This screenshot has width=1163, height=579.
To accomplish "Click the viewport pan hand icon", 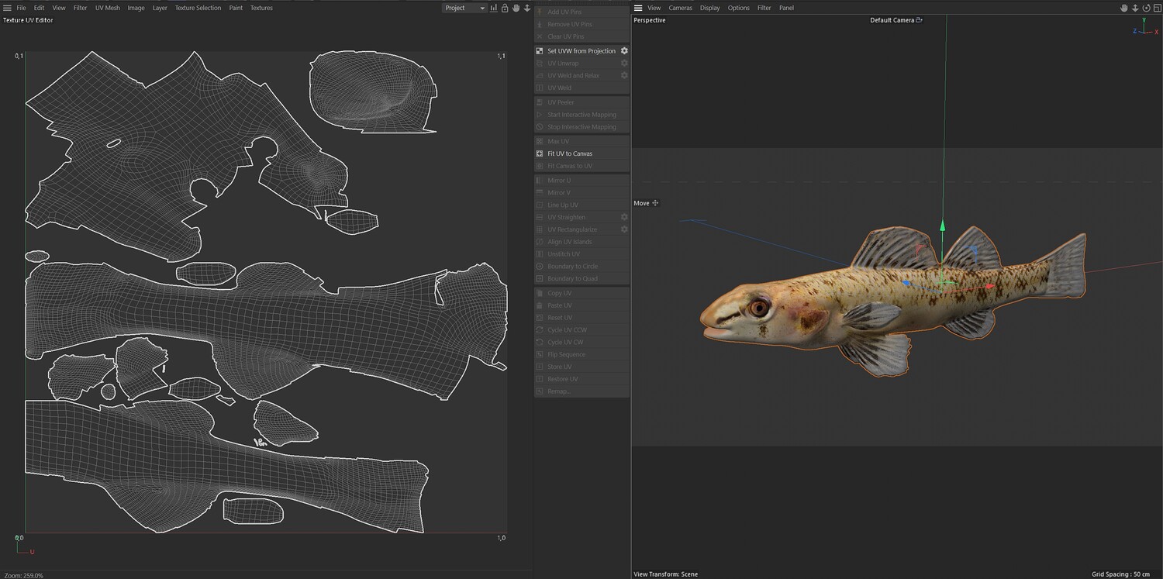I will (x=1123, y=8).
